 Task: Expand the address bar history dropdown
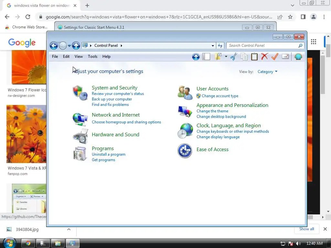pyautogui.click(x=213, y=46)
